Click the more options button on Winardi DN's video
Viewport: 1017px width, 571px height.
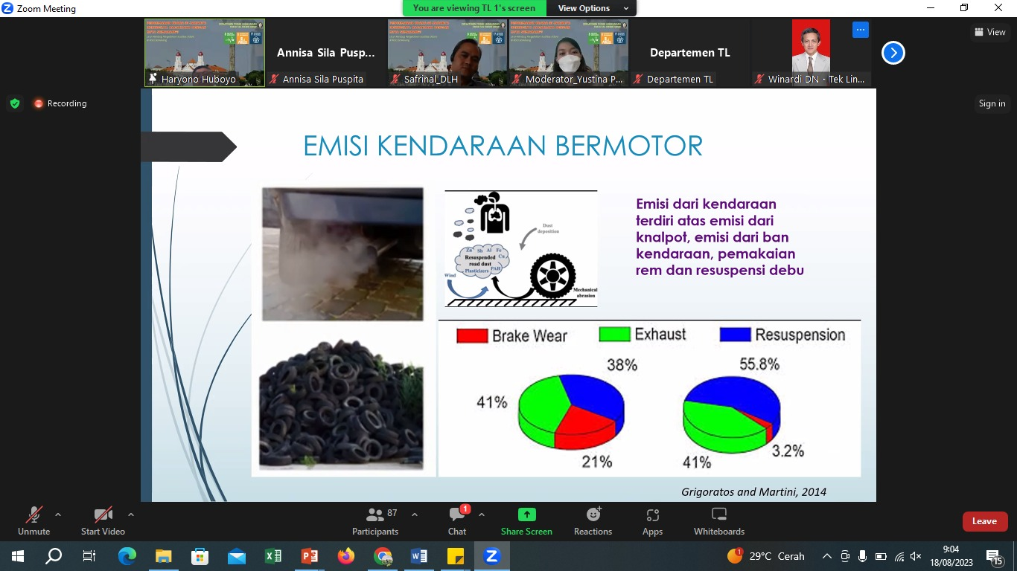[861, 30]
